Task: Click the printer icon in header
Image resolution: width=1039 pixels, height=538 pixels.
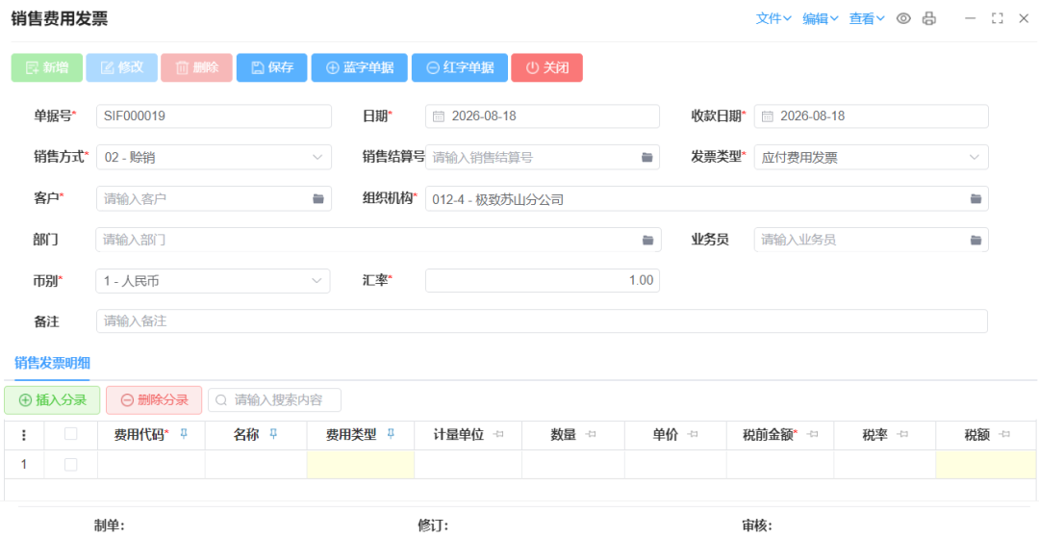Action: click(x=929, y=18)
